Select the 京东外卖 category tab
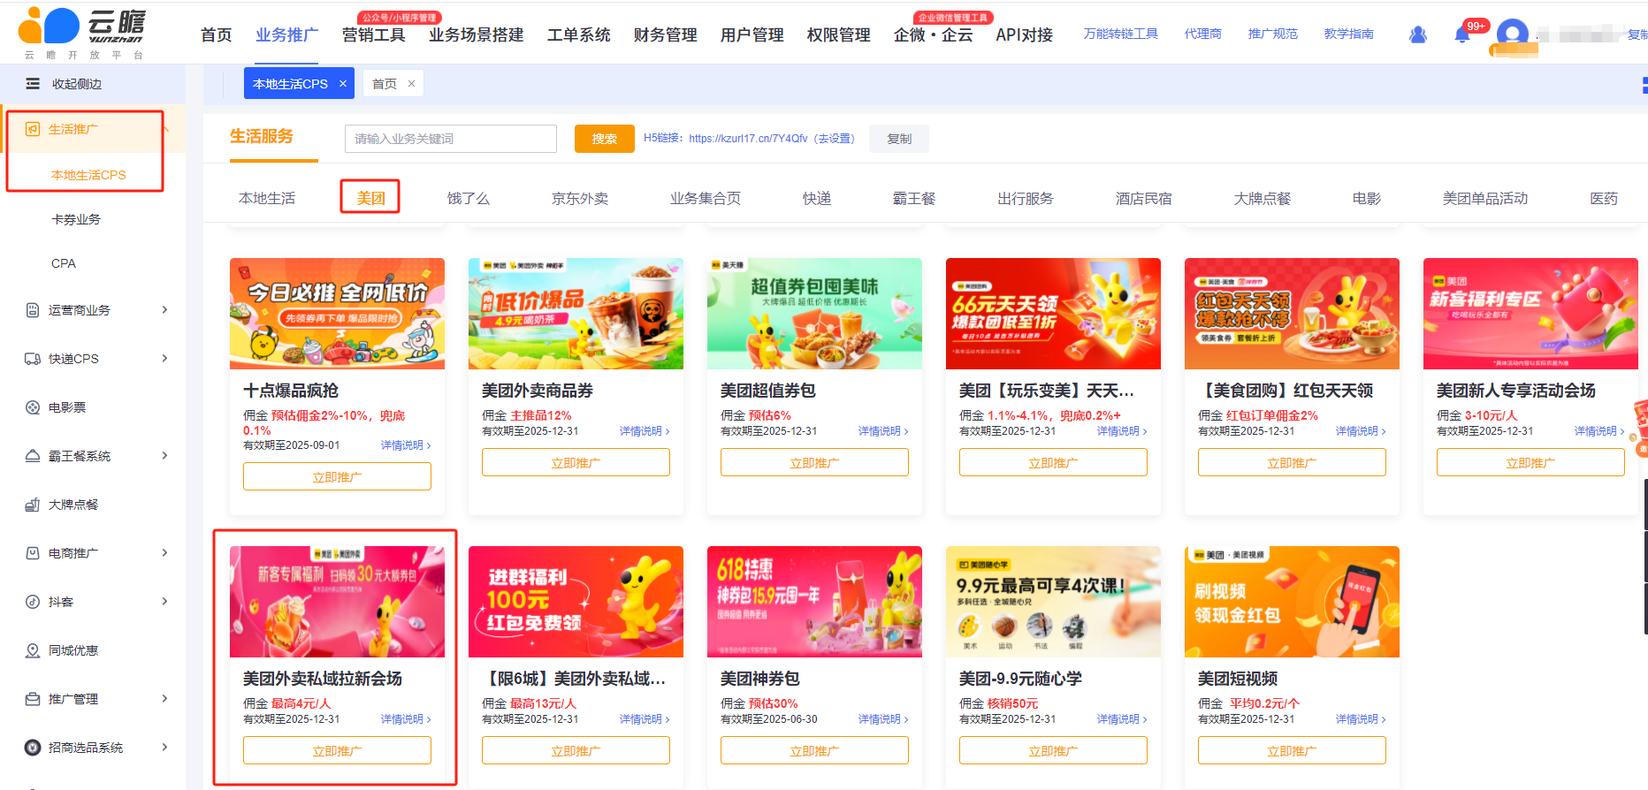The width and height of the screenshot is (1648, 790). [580, 198]
